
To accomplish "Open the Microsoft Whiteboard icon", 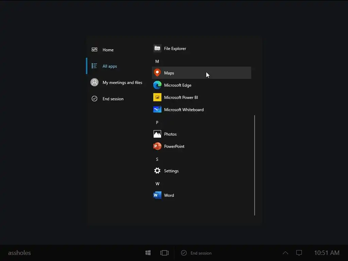I will point(157,109).
